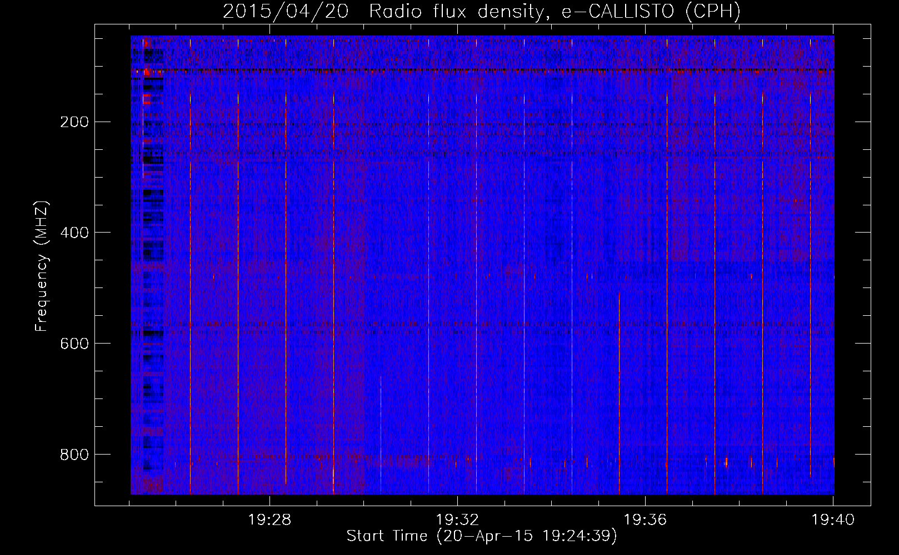Click the 'Frequency (MHZ)' axis label
Viewport: 899px width, 555px height.
point(42,266)
